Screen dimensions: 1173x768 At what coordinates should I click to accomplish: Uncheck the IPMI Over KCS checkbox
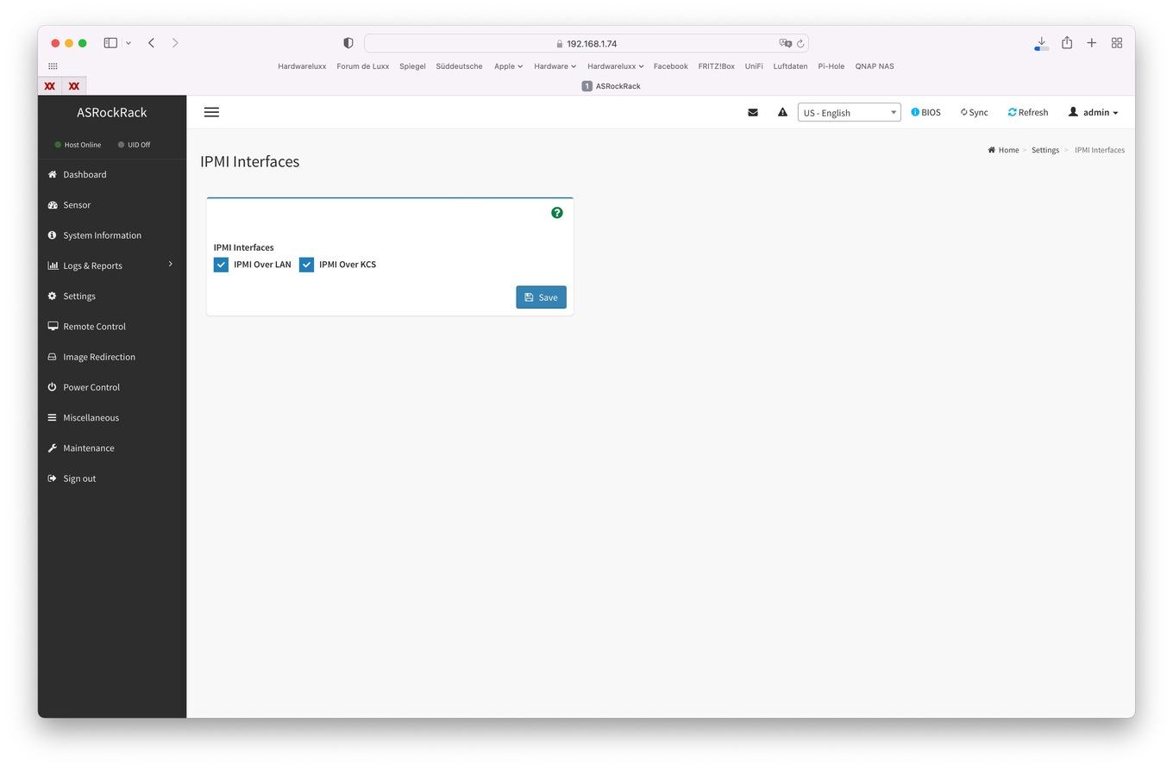coord(306,265)
